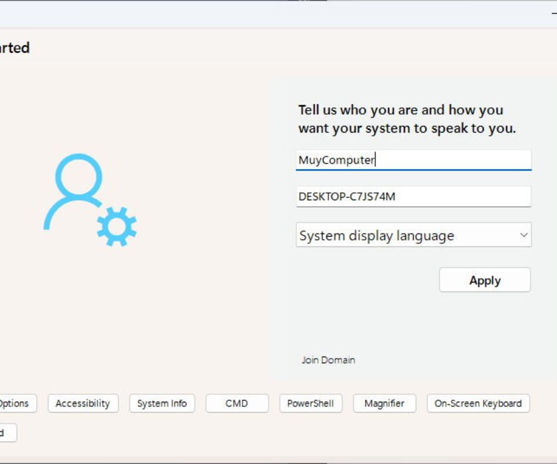Launch System Info
The image size is (557, 464).
coord(162,403)
